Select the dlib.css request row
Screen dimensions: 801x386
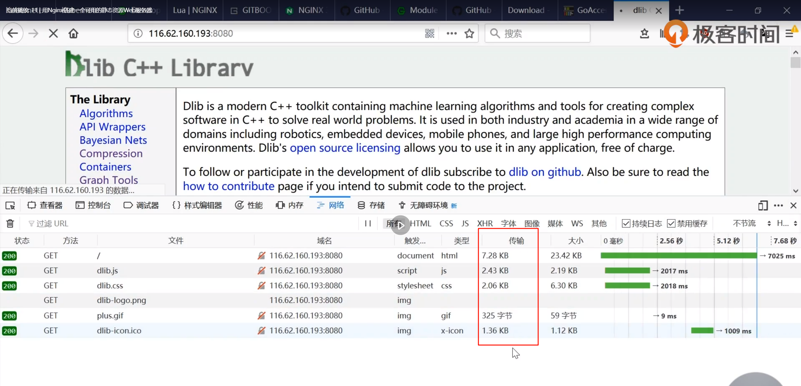pyautogui.click(x=400, y=285)
